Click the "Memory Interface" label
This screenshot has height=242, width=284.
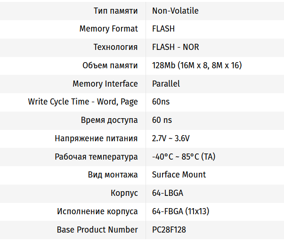[105, 84]
